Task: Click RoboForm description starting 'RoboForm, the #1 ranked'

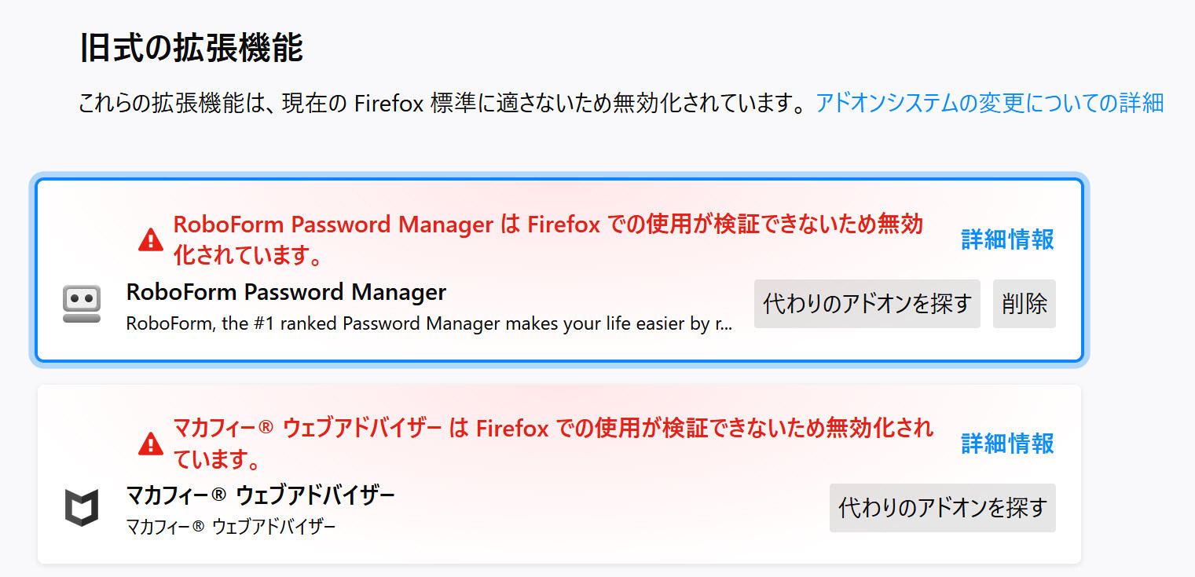Action: [429, 323]
